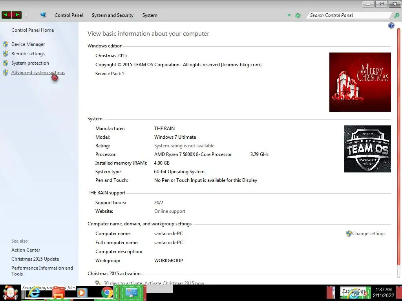Click the 24/7 support hours value
The image size is (402, 301).
tap(159, 203)
